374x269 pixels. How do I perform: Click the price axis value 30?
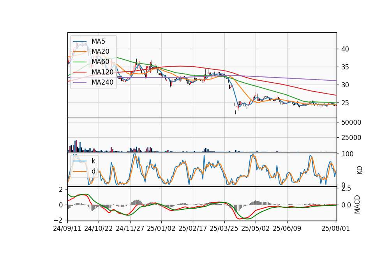pyautogui.click(x=345, y=85)
